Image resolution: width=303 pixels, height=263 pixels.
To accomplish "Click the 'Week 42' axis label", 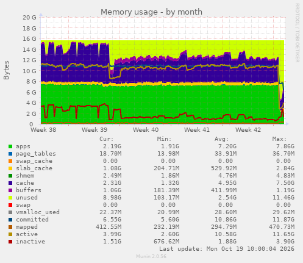I will click(248, 130).
